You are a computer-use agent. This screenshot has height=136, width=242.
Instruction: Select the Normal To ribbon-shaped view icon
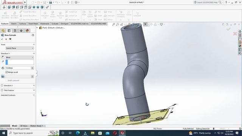47,7
